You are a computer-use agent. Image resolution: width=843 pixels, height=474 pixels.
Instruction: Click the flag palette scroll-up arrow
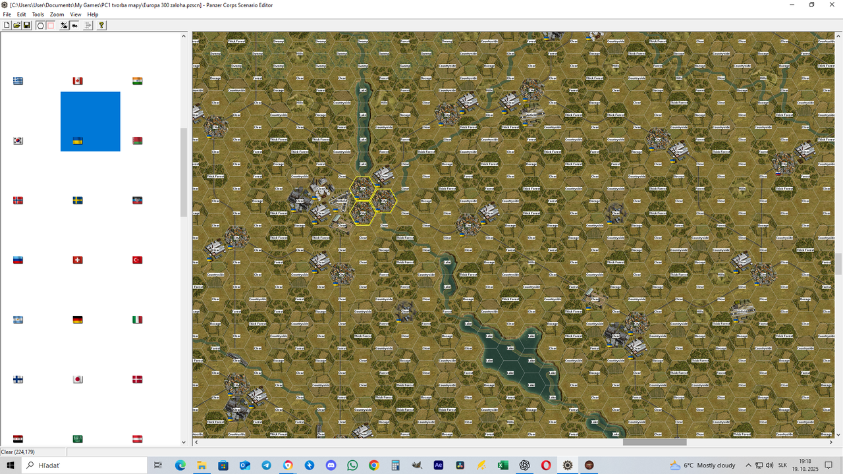coord(184,36)
